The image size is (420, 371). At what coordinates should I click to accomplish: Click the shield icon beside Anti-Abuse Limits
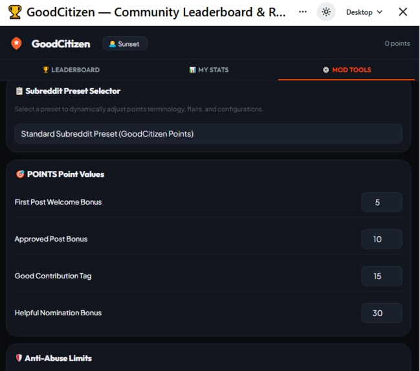click(x=19, y=358)
